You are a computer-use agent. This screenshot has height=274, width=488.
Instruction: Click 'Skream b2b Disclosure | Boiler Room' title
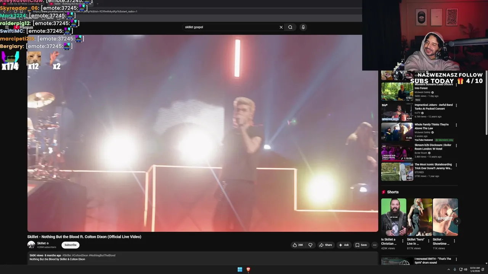pyautogui.click(x=433, y=147)
